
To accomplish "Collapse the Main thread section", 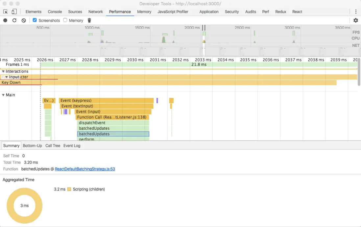I will pyautogui.click(x=3, y=95).
